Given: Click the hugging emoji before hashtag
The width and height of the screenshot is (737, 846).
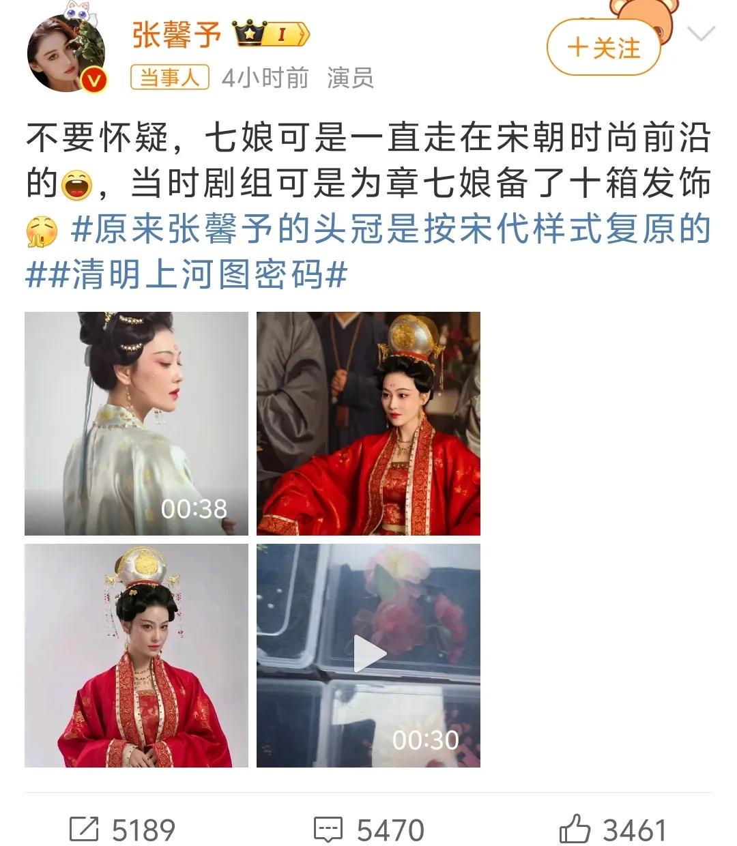Looking at the screenshot, I should pyautogui.click(x=41, y=231).
